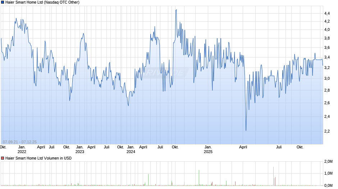Click the chart title Haier Smart Home Ltd (Nasdaq OTC Other)
Screen dimensions: 338x189
[42, 3]
